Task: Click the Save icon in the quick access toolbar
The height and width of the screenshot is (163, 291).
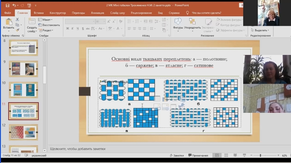Action: 7,5
